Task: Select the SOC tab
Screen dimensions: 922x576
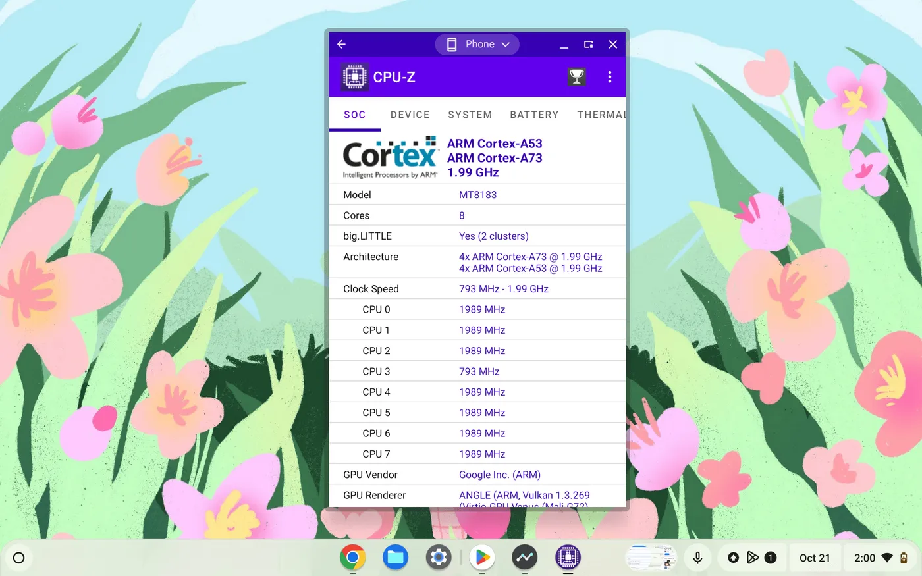Action: pyautogui.click(x=354, y=115)
